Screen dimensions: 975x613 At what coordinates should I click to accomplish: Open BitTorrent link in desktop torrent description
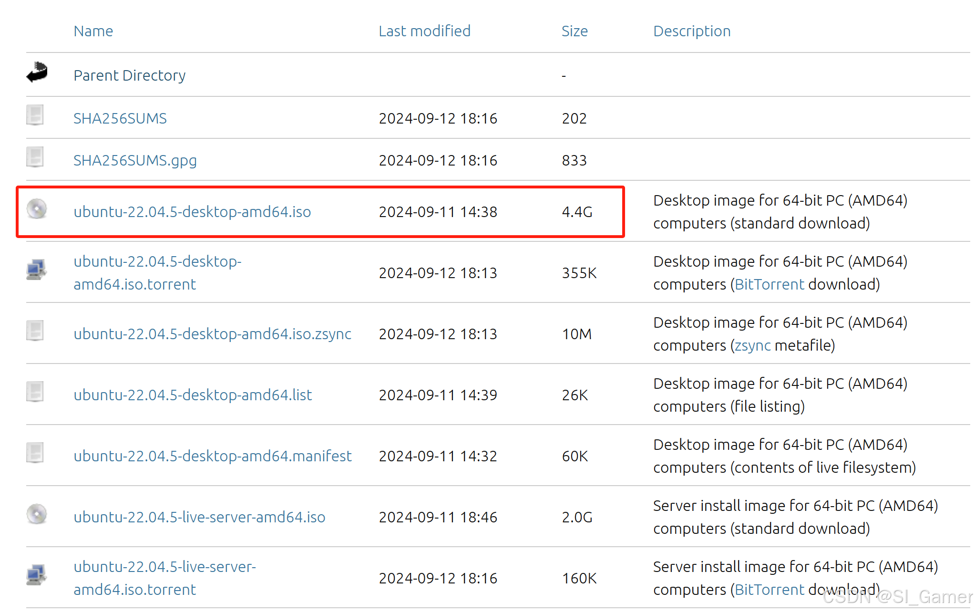(770, 284)
